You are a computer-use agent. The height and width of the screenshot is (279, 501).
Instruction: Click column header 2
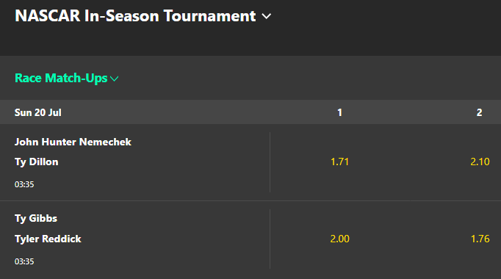[479, 112]
